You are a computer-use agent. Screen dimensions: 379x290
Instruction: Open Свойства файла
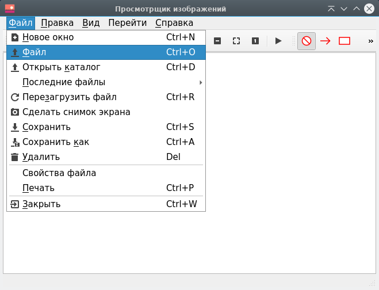(x=59, y=173)
